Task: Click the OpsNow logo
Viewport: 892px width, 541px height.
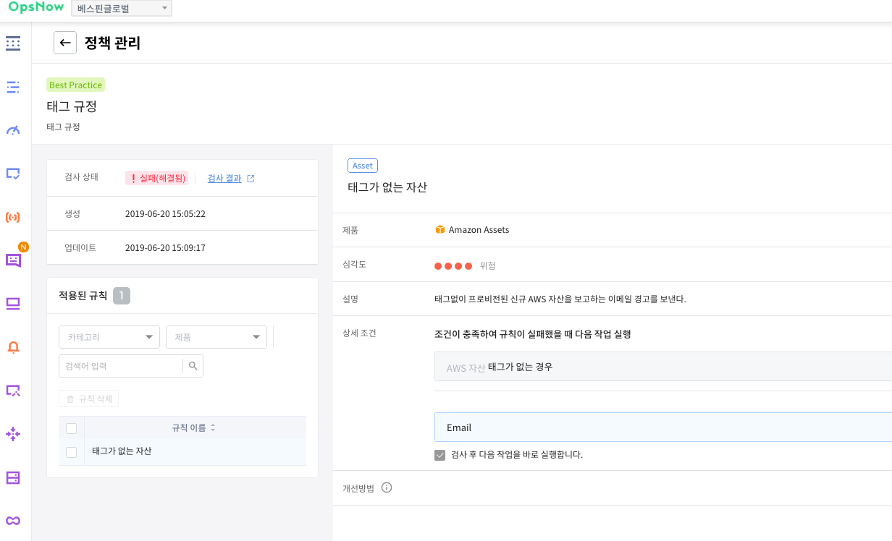Action: coord(35,8)
